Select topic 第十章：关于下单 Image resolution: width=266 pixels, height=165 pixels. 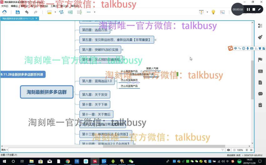(95, 104)
